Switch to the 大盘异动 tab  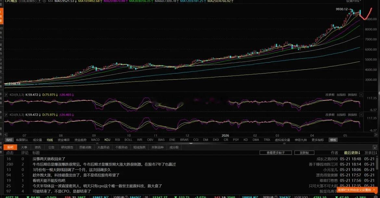tap(103, 147)
